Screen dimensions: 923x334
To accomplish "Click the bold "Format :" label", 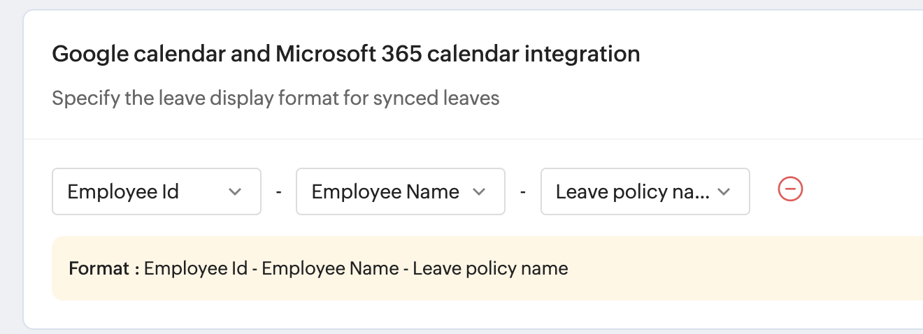I will (104, 268).
